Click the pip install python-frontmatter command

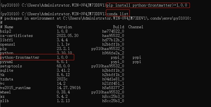tap(147, 5)
